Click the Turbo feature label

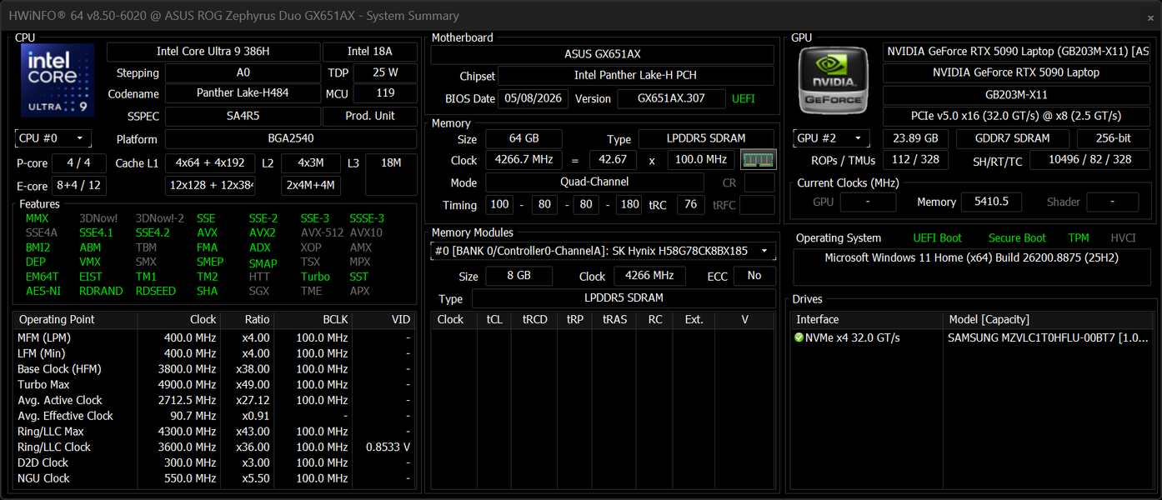point(315,277)
